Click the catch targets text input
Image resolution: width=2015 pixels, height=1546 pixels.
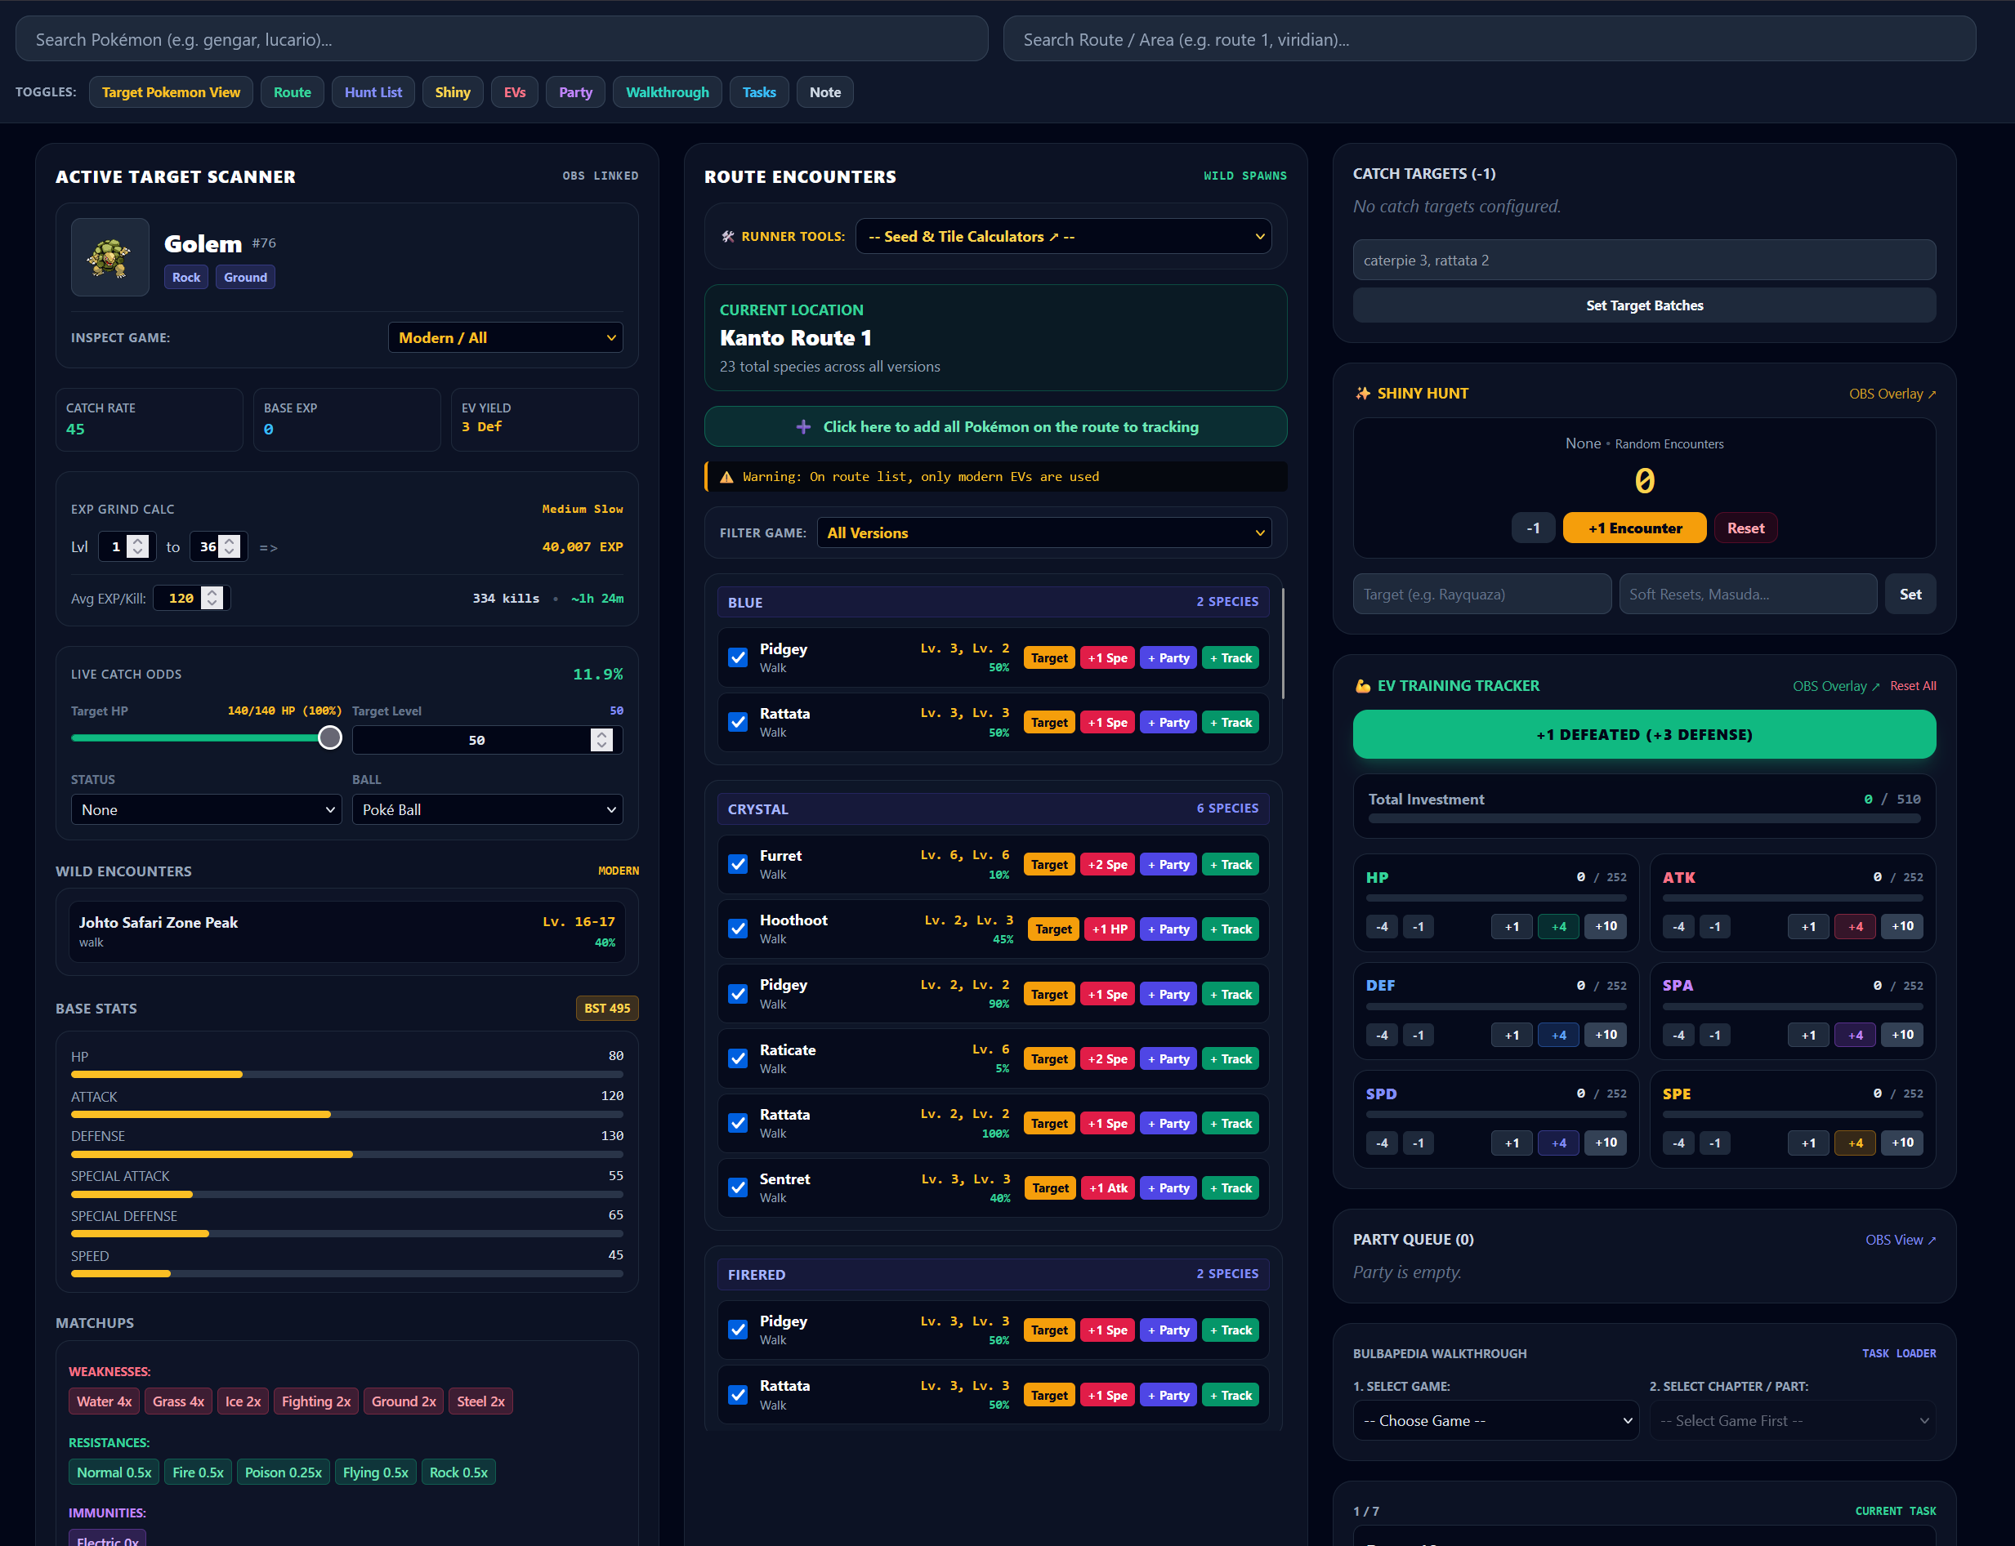(1644, 261)
